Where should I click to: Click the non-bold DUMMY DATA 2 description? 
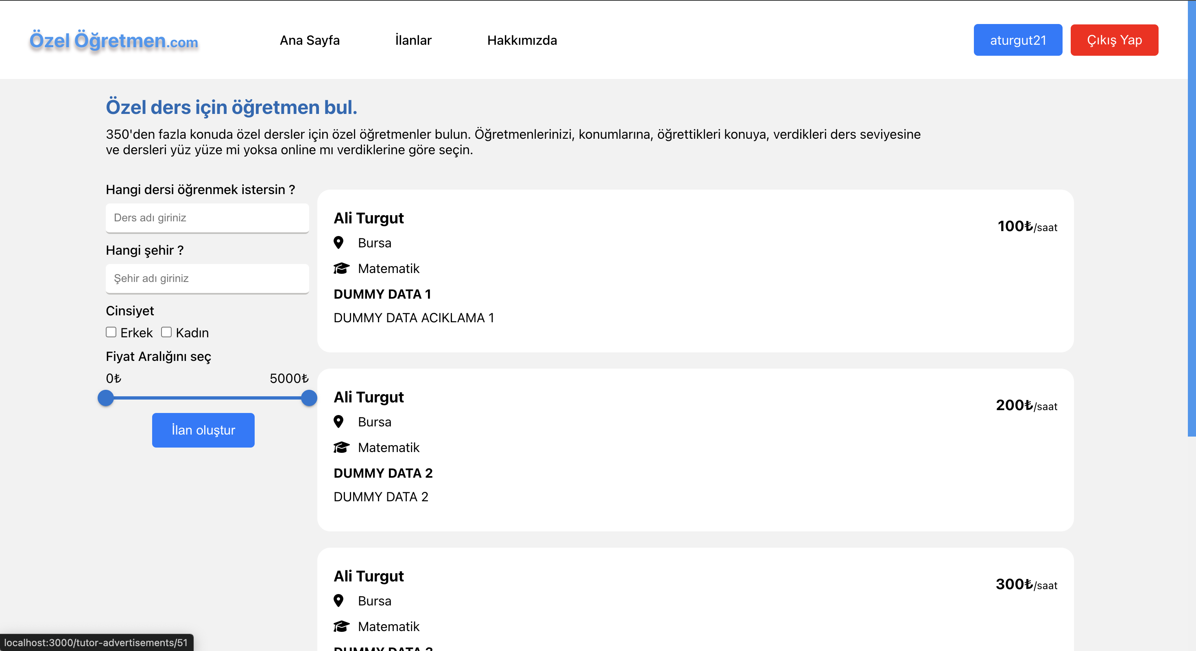coord(381,497)
